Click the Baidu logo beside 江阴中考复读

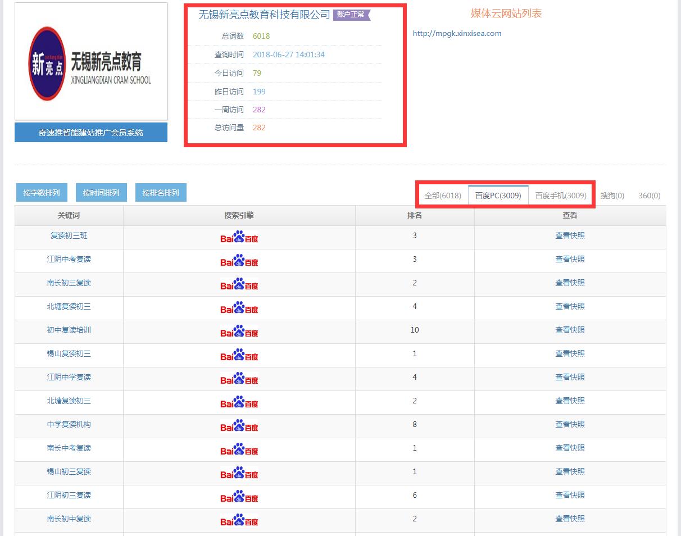pos(239,261)
